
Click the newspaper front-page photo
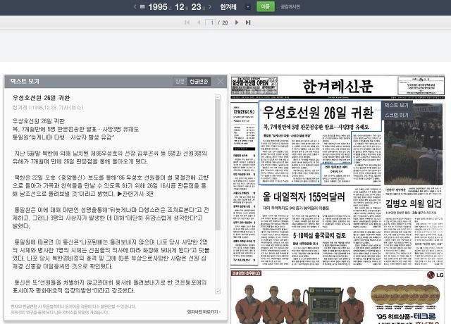414,143
